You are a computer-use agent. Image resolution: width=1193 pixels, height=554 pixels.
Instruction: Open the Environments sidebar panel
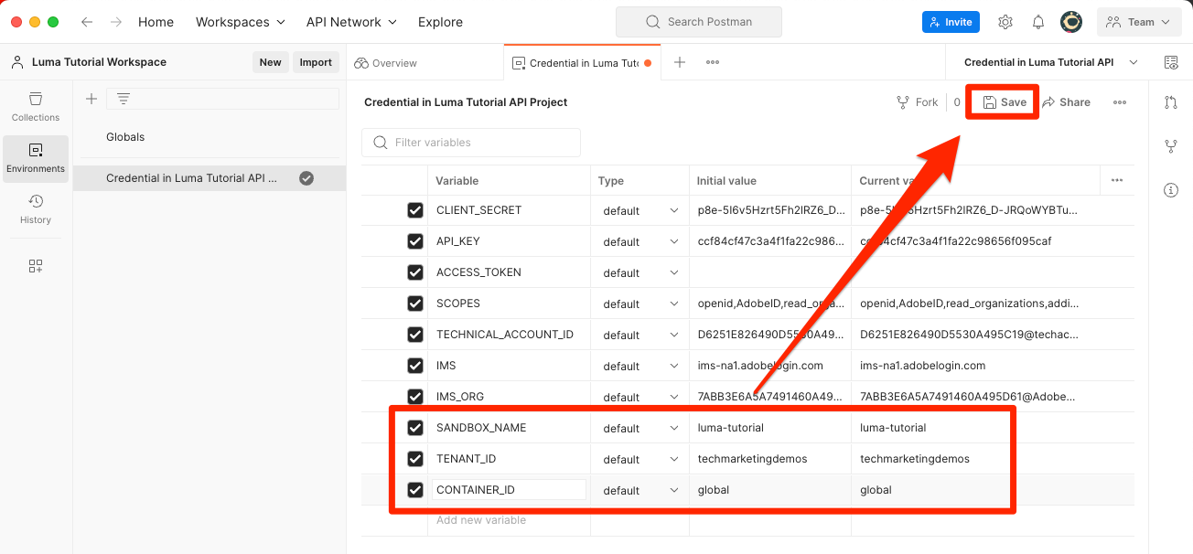pyautogui.click(x=36, y=158)
